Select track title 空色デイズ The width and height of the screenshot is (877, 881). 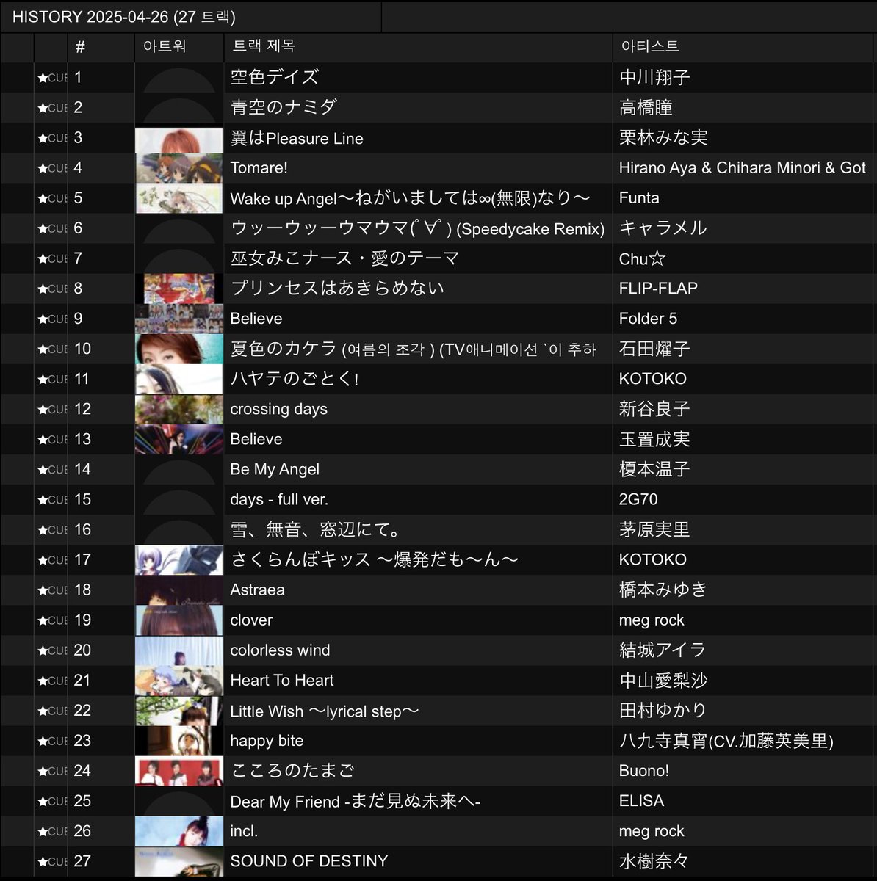[275, 77]
